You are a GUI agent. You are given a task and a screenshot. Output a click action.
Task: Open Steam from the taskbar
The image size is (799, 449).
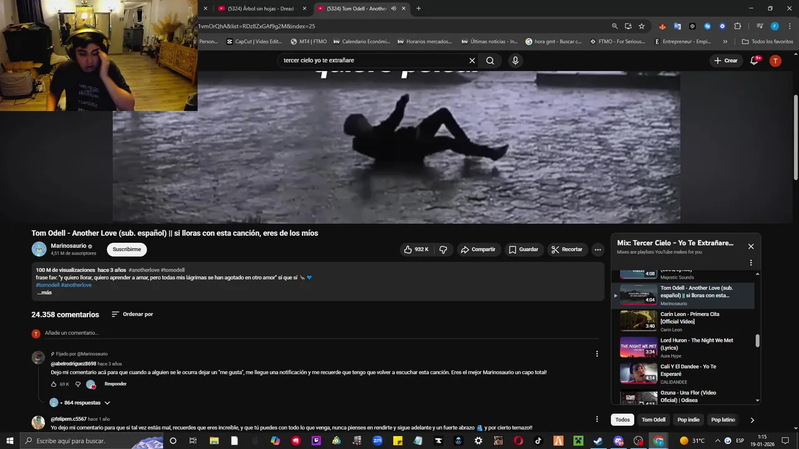(598, 441)
